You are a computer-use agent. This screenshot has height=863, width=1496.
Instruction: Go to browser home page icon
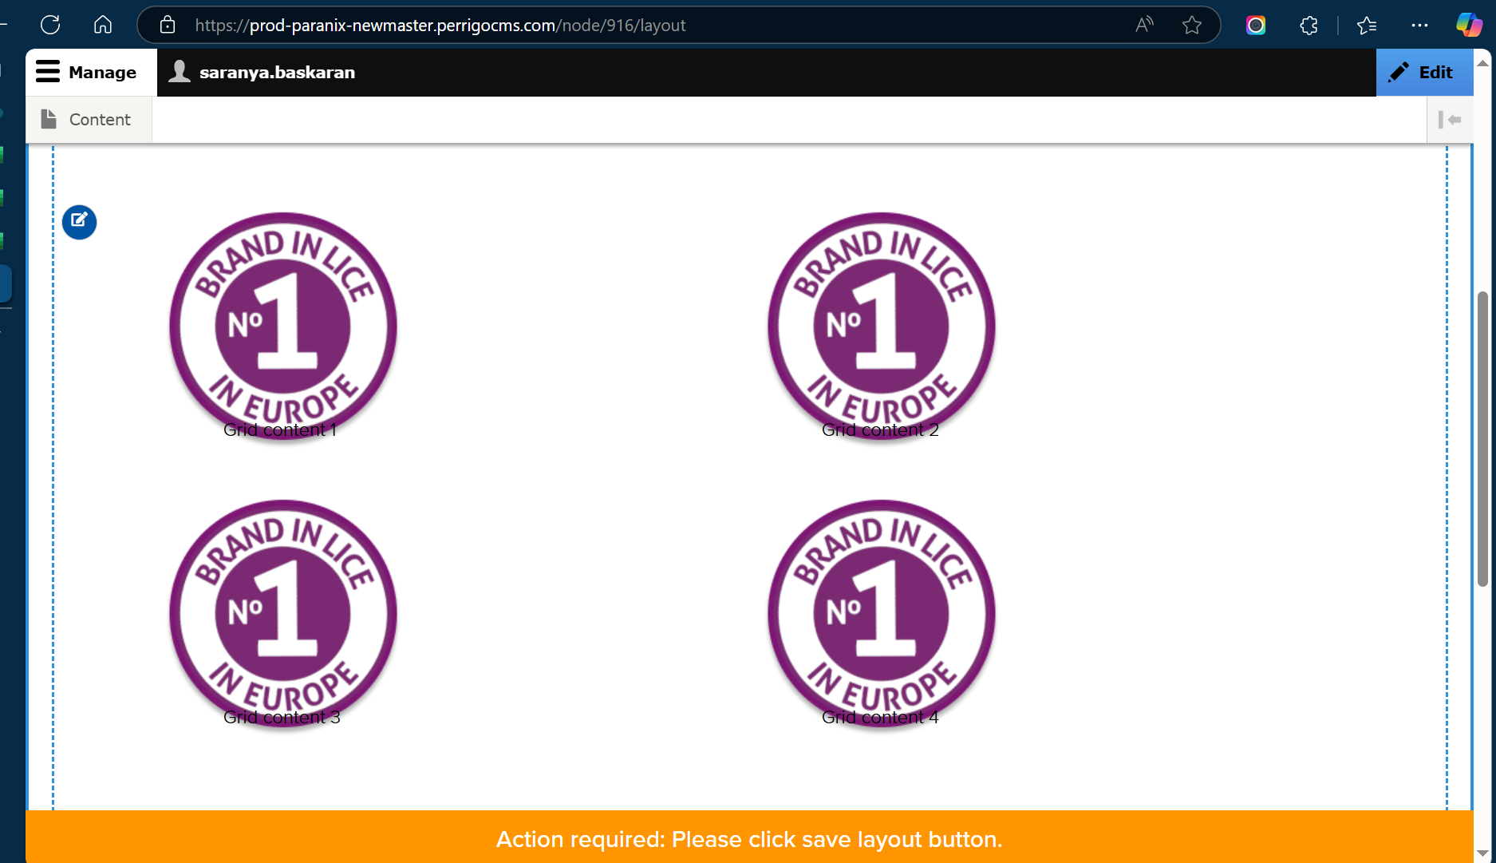pyautogui.click(x=103, y=25)
